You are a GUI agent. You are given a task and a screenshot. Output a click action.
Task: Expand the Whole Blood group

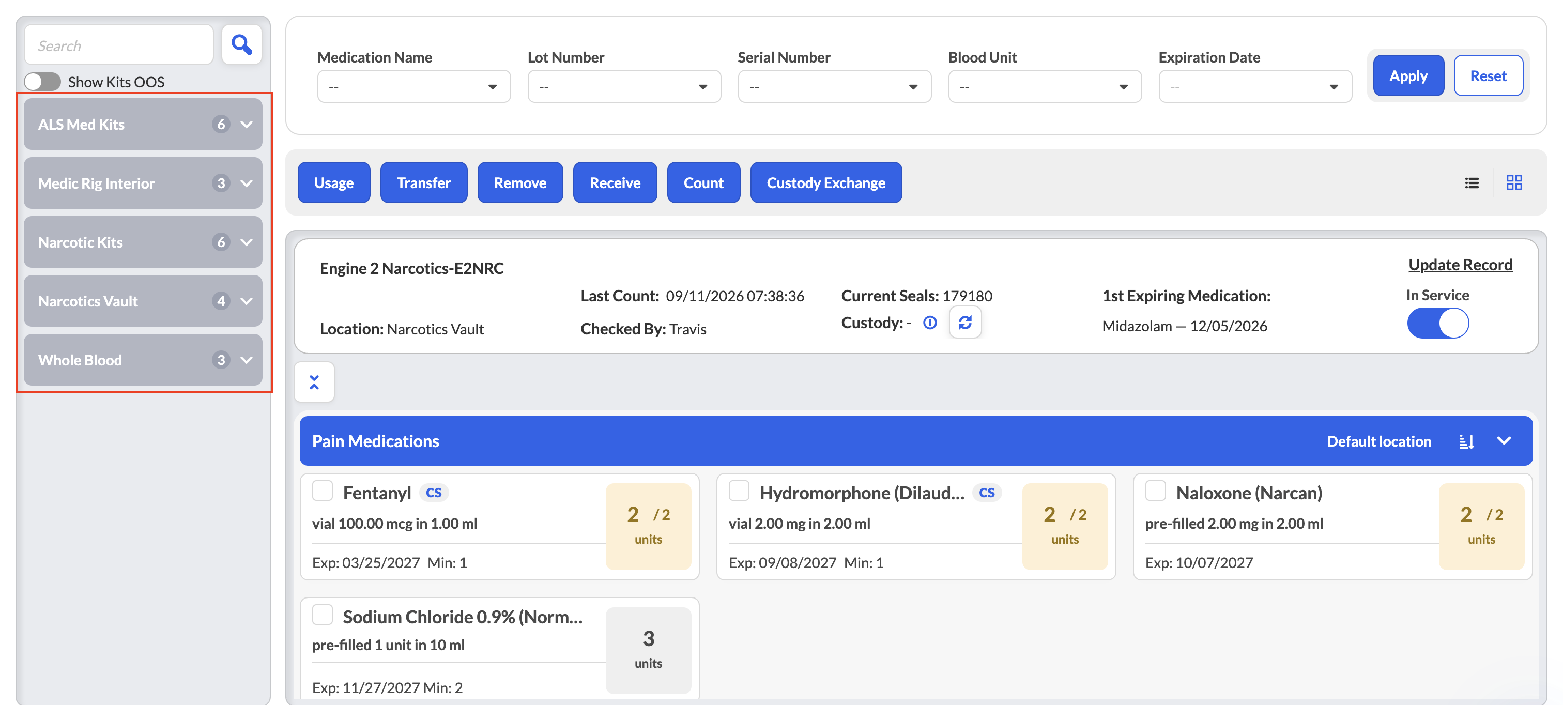coord(143,360)
